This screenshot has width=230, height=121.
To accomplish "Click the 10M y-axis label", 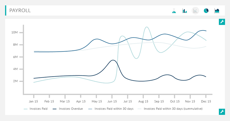I will (15, 32).
